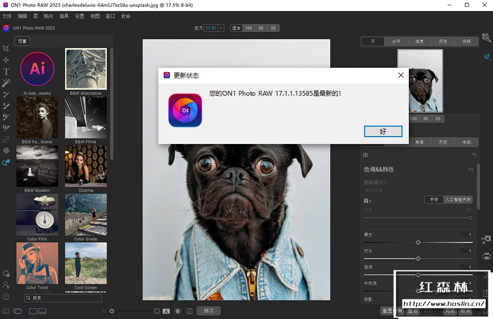Adjust the thumbnail size slider at bottom

pyautogui.click(x=112, y=311)
